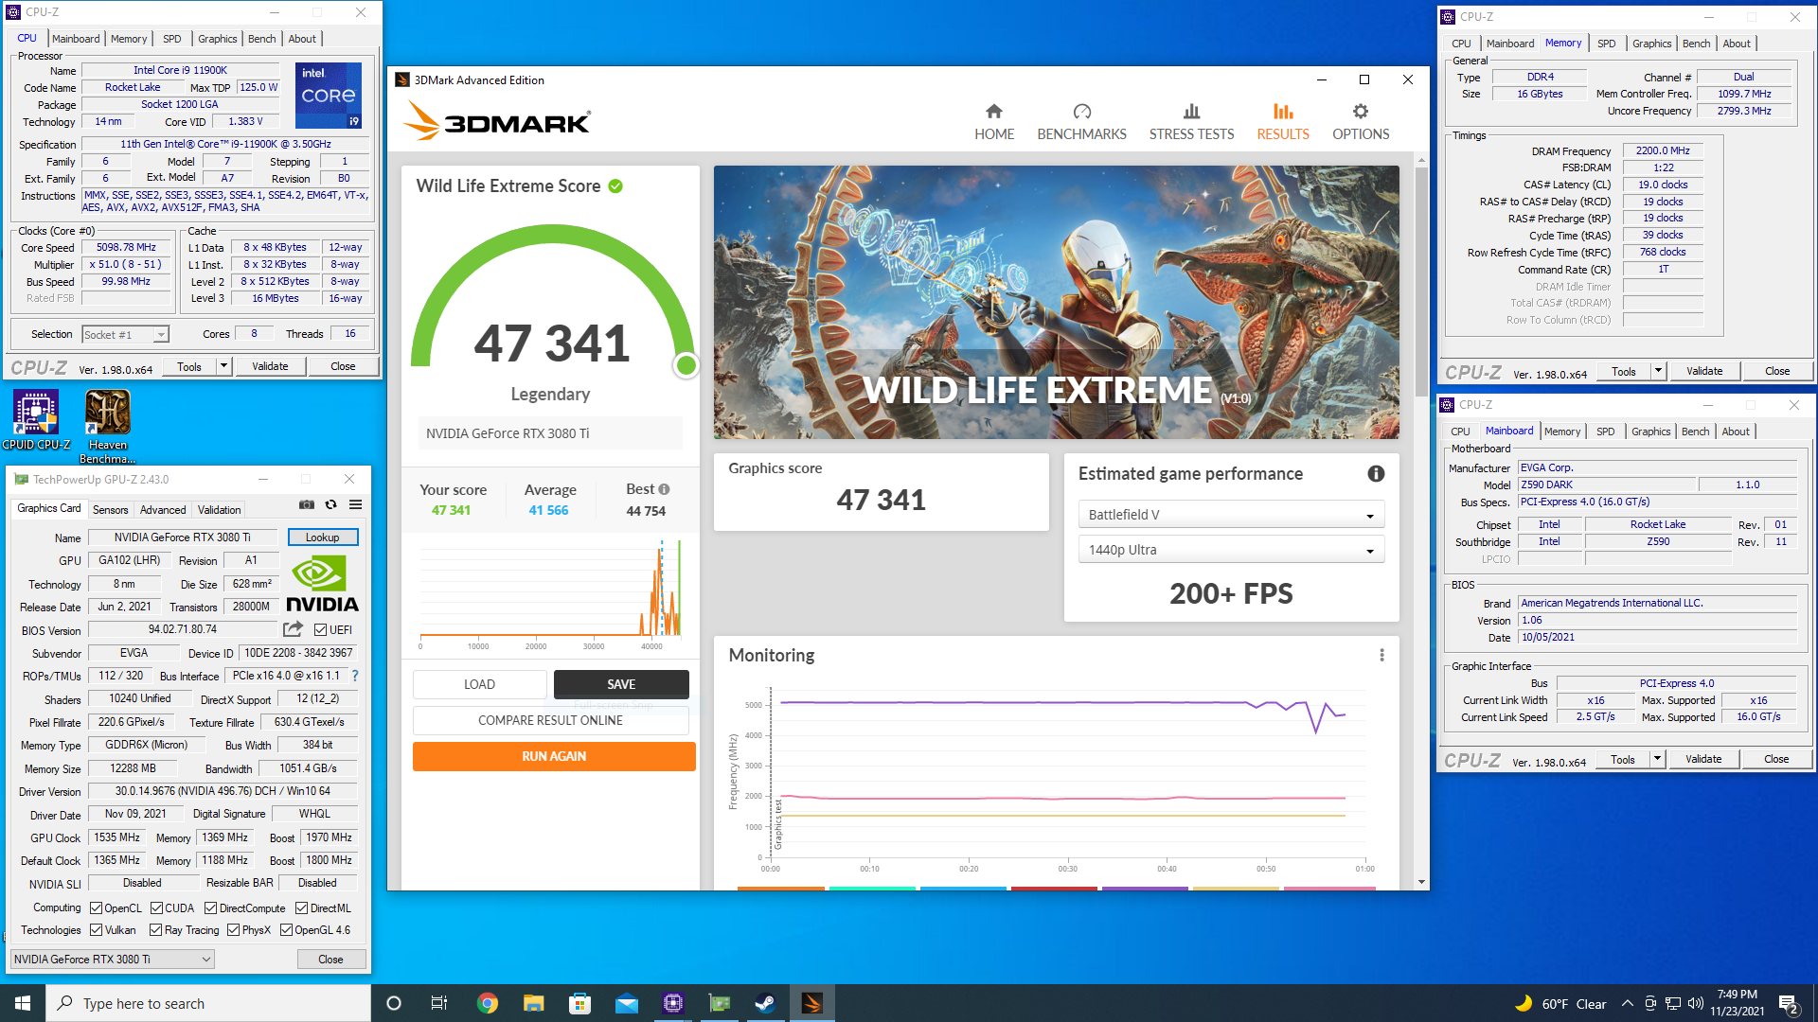
Task: Toggle CUDA checkbox in GPU-Z
Action: coord(156,908)
